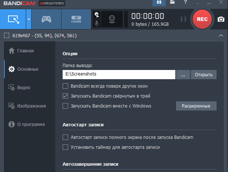The width and height of the screenshot is (228, 172).
Task: Browse for output folder with the ... button
Action: pos(183,75)
